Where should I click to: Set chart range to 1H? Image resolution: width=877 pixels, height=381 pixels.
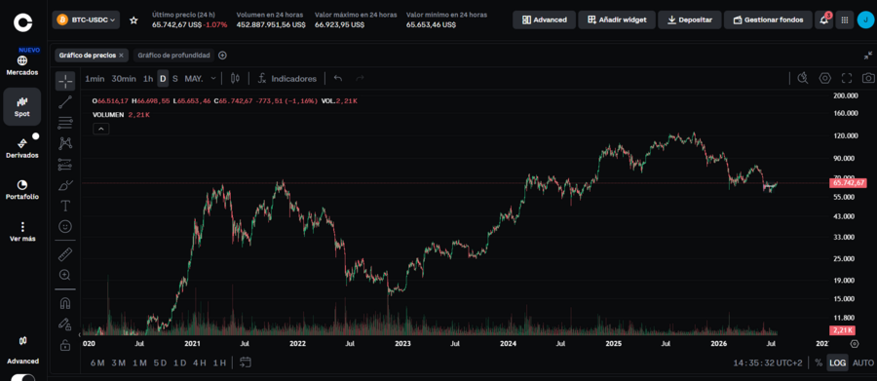click(219, 363)
